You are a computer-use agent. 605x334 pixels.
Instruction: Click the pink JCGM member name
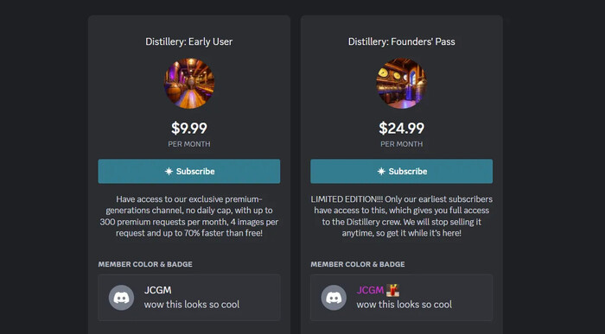pos(370,290)
